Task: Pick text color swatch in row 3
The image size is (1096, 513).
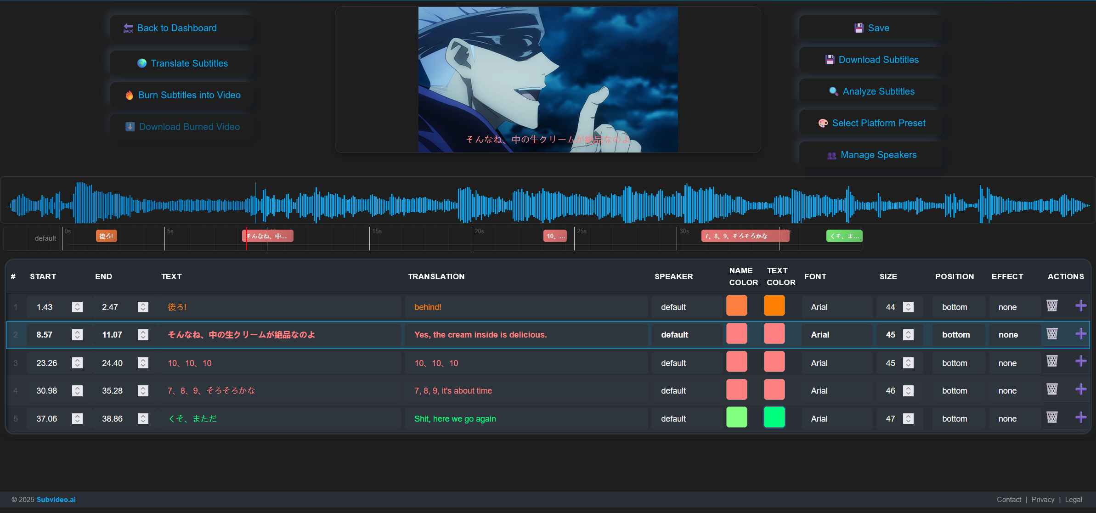Action: 774,361
